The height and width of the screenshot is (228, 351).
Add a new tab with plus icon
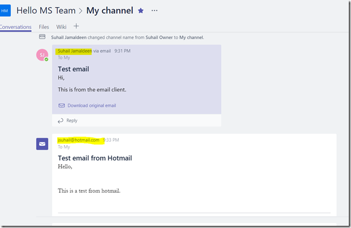76,26
